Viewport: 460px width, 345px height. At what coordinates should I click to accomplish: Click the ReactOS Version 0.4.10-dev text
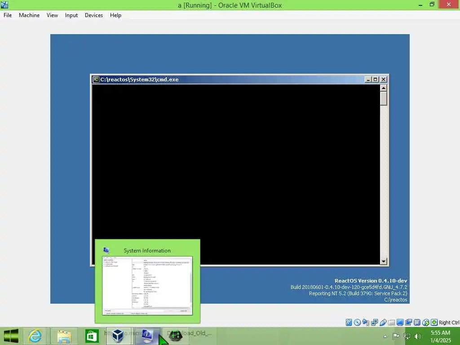pyautogui.click(x=371, y=281)
